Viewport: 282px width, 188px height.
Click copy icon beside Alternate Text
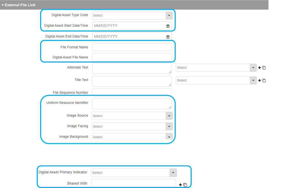(264, 68)
